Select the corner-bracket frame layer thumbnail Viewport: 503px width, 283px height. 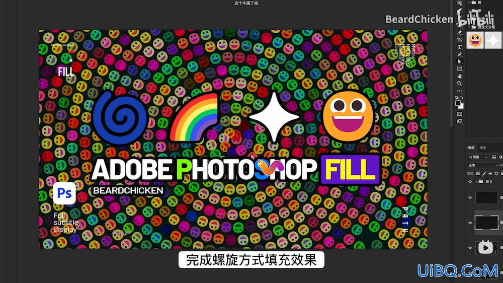point(486,222)
